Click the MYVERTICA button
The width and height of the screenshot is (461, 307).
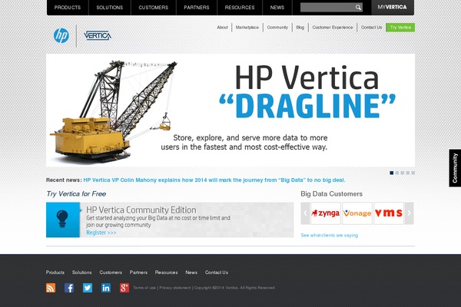393,8
